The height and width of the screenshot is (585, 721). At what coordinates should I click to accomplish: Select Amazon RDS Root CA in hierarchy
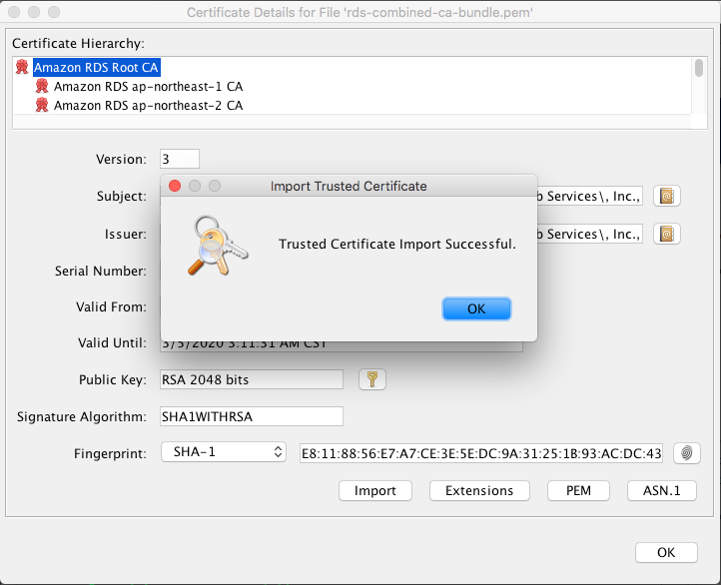96,68
